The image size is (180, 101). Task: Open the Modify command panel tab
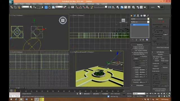coord(135,16)
